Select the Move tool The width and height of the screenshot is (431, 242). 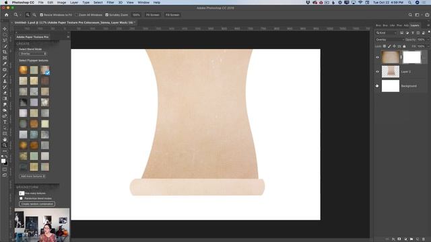(5, 29)
